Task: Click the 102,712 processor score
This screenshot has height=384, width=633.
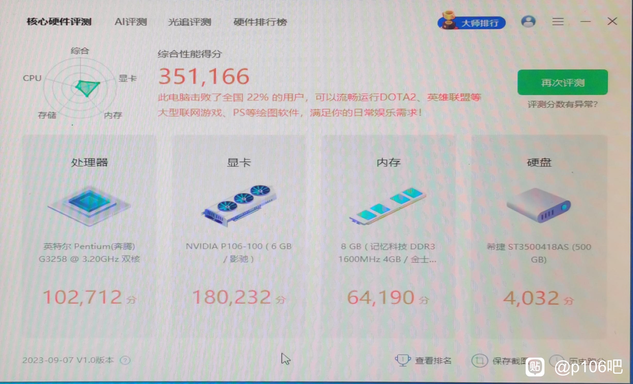Action: [82, 297]
